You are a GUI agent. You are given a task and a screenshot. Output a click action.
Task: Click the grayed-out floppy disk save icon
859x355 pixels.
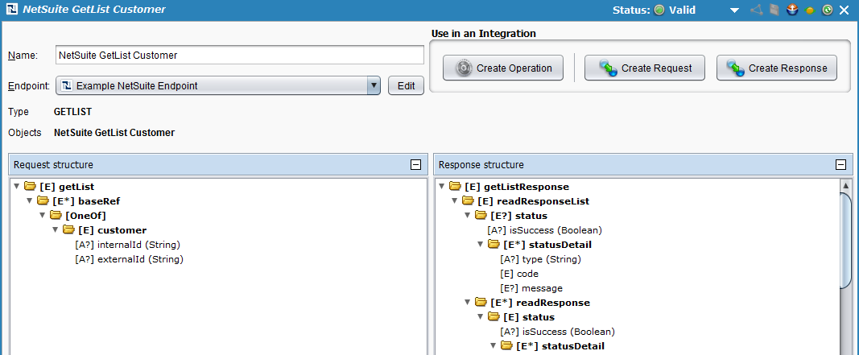pos(773,10)
